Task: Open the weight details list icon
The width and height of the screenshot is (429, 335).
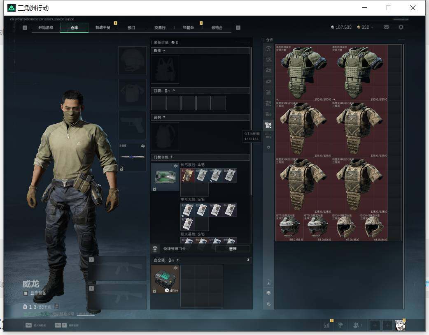Action: (x=56, y=306)
